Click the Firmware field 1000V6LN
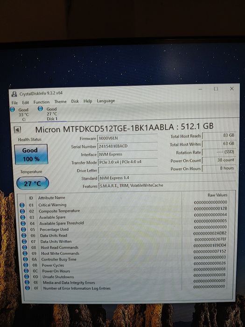 [x=127, y=138]
